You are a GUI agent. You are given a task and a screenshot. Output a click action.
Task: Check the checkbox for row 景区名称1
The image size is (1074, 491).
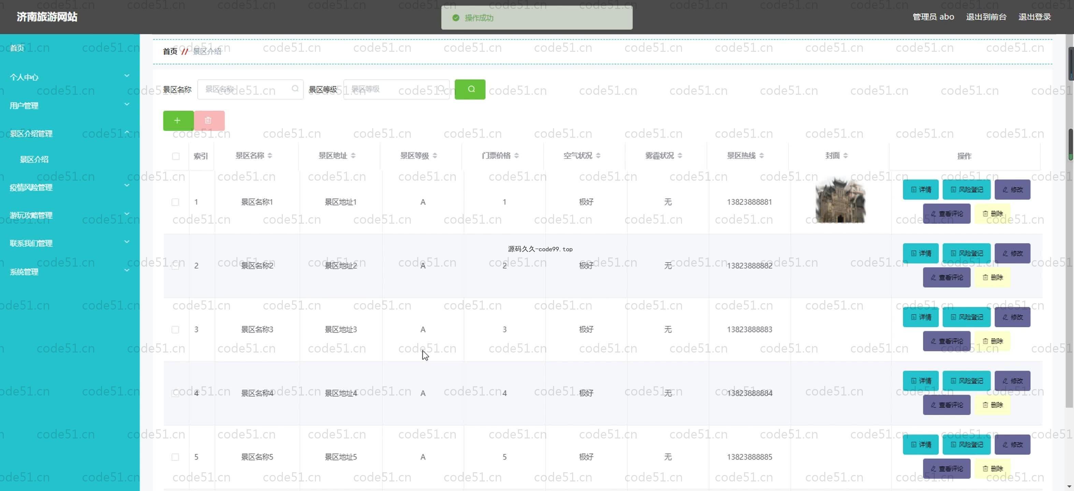[175, 202]
